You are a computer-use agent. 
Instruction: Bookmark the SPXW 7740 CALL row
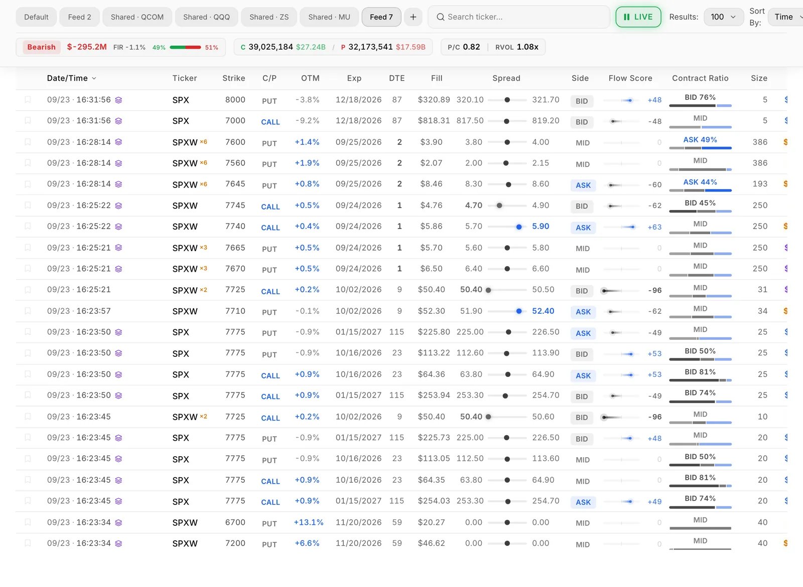(28, 227)
